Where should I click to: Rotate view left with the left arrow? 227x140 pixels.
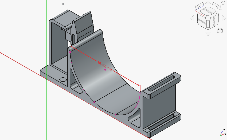(192, 18)
